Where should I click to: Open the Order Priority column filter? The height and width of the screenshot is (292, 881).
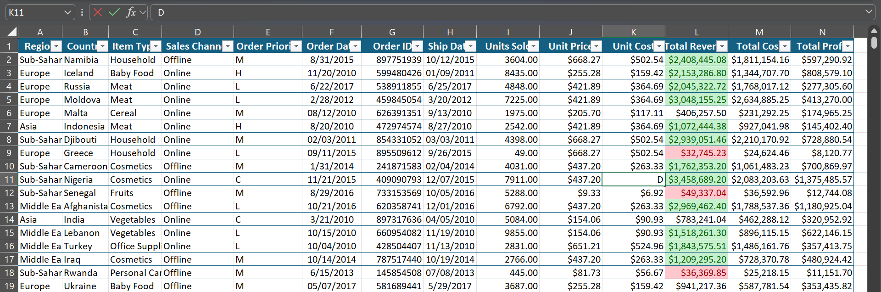(296, 46)
